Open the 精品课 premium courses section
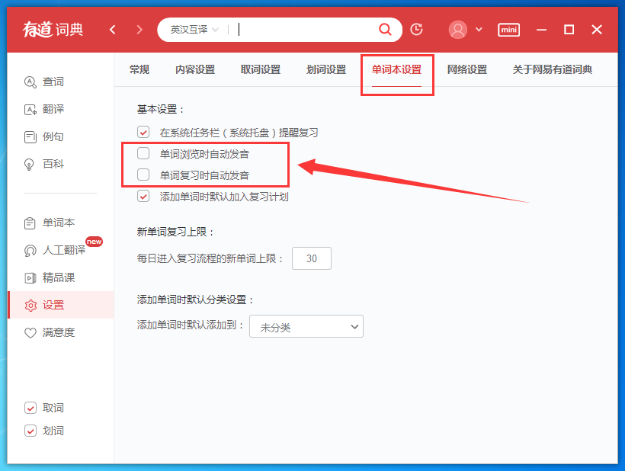Image resolution: width=625 pixels, height=471 pixels. click(x=30, y=277)
